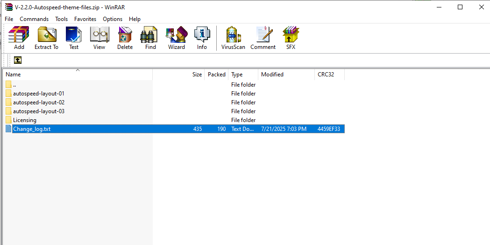Click the Change_log.txt document icon
490x245 pixels.
pos(9,129)
